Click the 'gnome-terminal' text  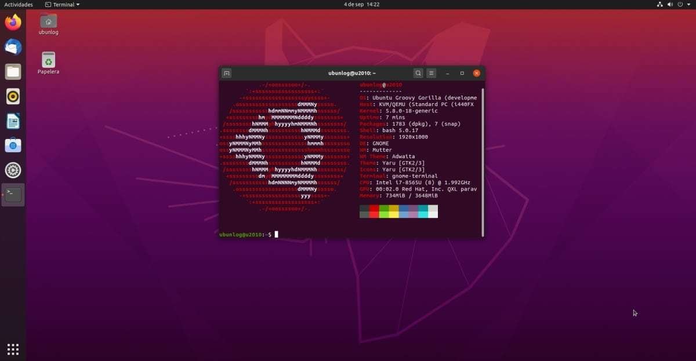click(414, 176)
